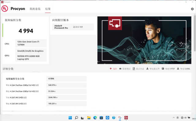
Task: Click the export as PDF button
Action: (x=168, y=69)
